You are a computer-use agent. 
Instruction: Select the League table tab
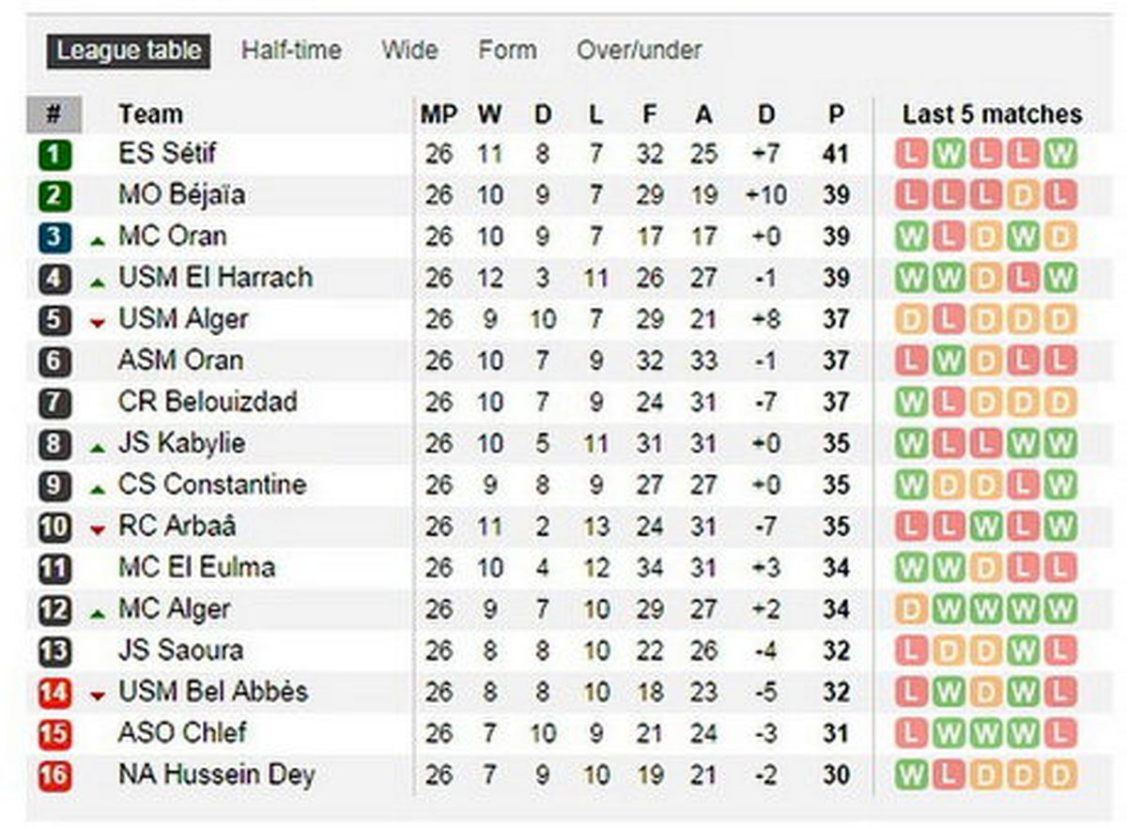coord(129,51)
